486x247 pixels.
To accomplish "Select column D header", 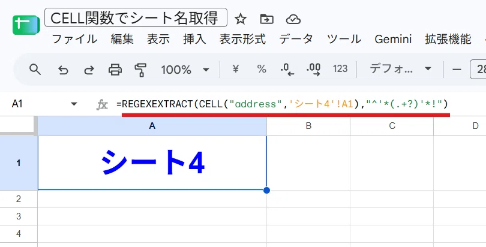I will coord(460,126).
